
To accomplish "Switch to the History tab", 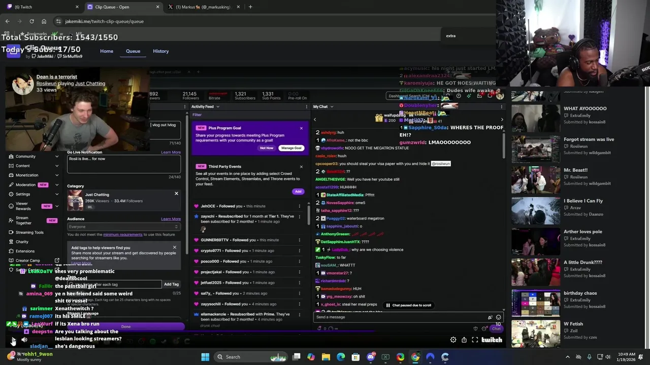I will [161, 51].
